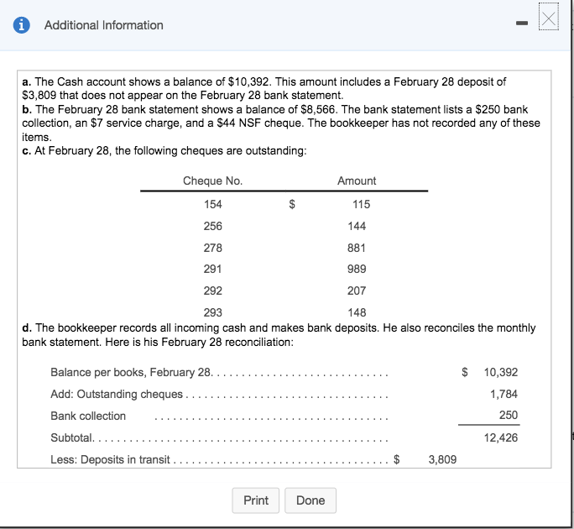Select cheque number 293 in the list
574x529 pixels.
(x=213, y=313)
